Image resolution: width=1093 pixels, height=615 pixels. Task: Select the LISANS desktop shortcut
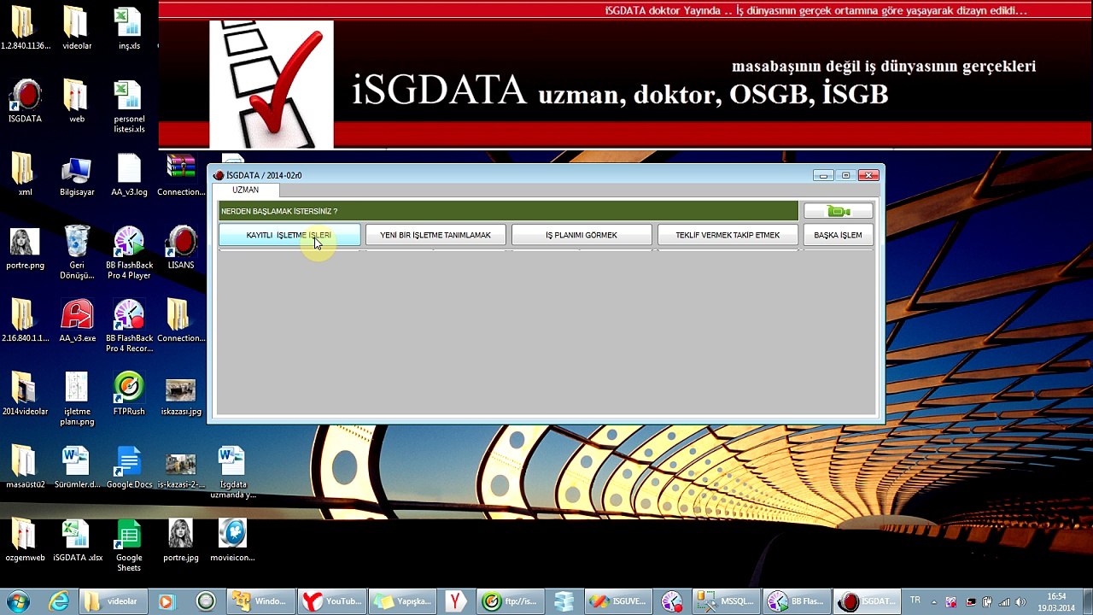(181, 248)
